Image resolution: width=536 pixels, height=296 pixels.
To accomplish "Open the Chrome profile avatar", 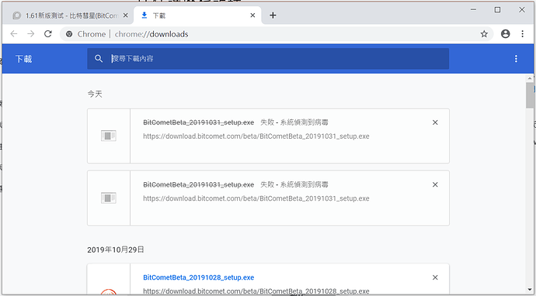I will (505, 34).
